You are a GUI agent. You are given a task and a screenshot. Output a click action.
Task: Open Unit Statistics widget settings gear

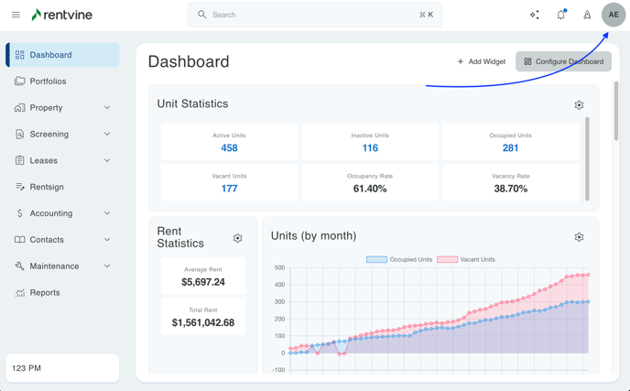[579, 105]
